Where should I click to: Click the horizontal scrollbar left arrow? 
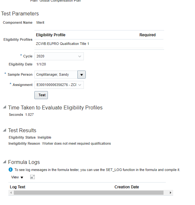[x=11, y=193]
